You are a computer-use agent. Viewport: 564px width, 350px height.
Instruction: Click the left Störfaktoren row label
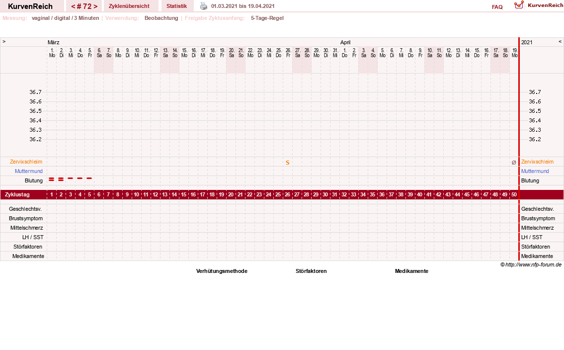coord(28,247)
